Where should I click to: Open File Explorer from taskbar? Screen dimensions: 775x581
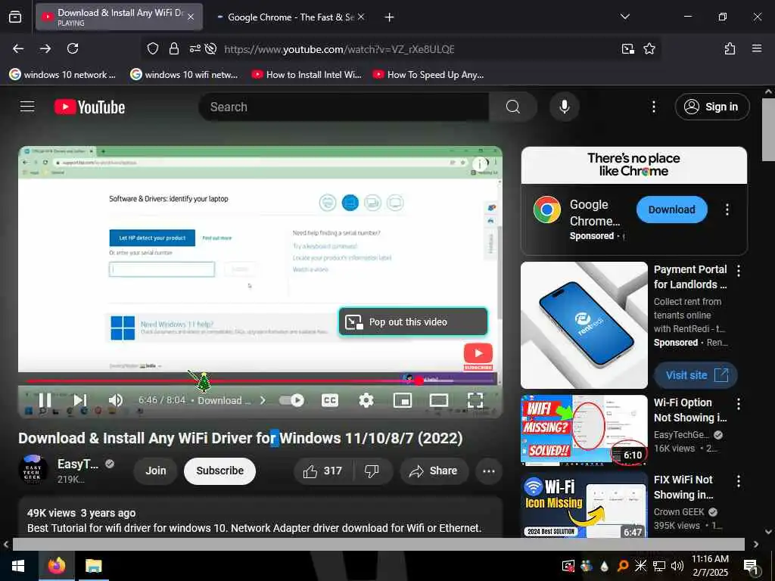[x=93, y=566]
